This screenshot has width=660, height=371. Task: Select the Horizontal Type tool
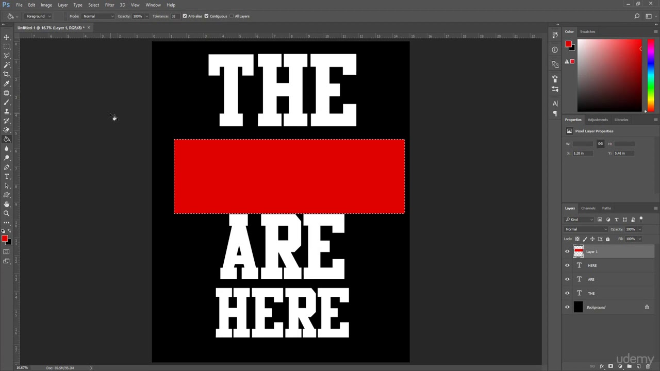click(7, 176)
